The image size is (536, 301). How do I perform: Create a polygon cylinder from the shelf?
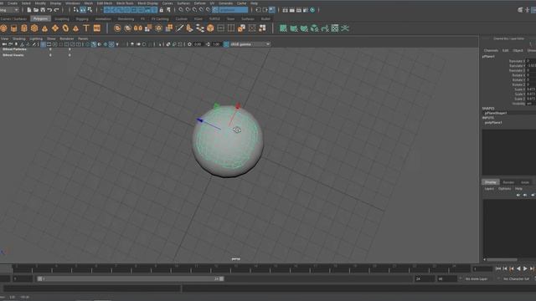pyautogui.click(x=24, y=28)
